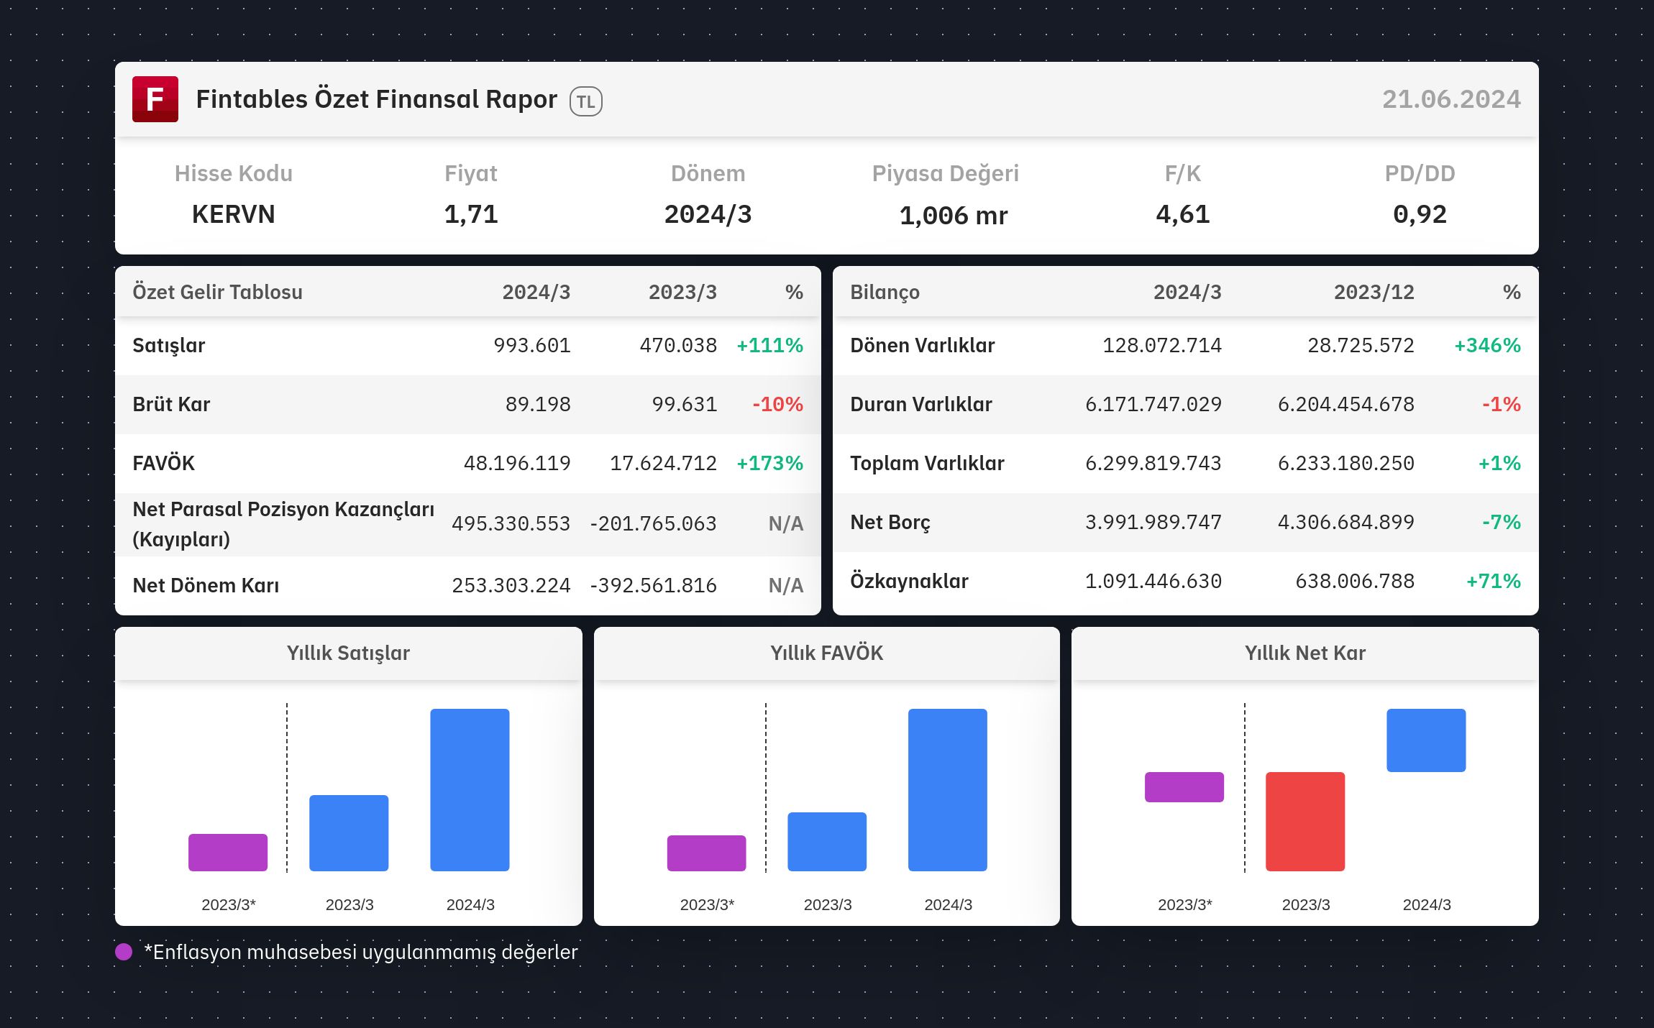The height and width of the screenshot is (1028, 1654).
Task: Click the purple bar in Yıllık Net Kar
Action: click(x=1184, y=787)
